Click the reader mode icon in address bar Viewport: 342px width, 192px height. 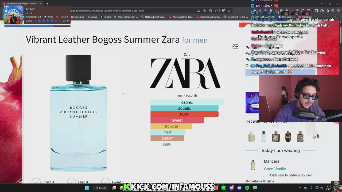coord(211,11)
